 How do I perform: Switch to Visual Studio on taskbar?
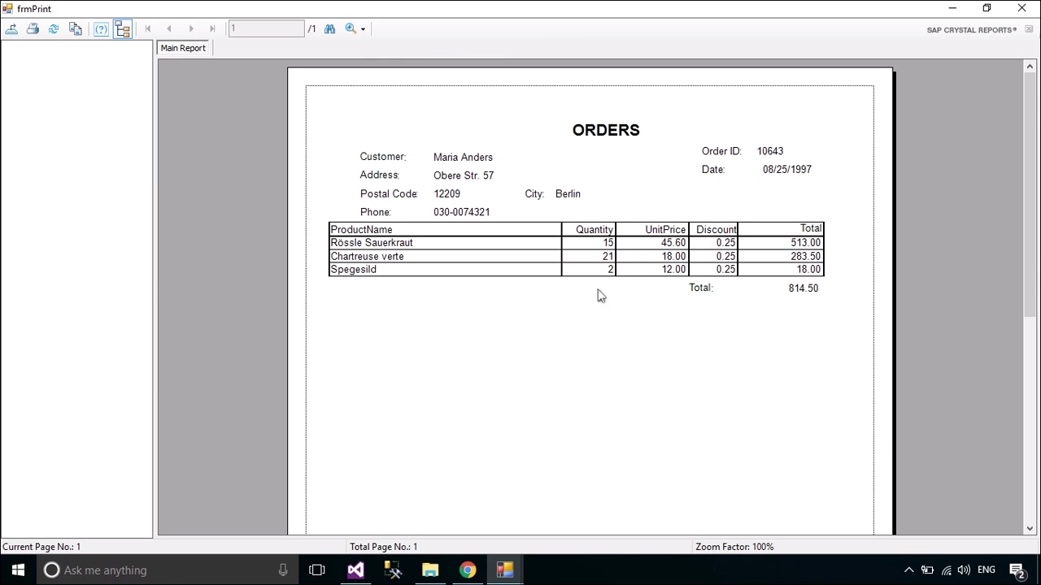[x=355, y=570]
